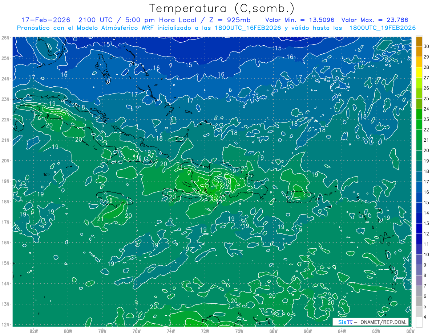This screenshot has height=336, width=436.
Task: Click the title 'Temperatura (C,somb.)'
Action: coord(222,9)
